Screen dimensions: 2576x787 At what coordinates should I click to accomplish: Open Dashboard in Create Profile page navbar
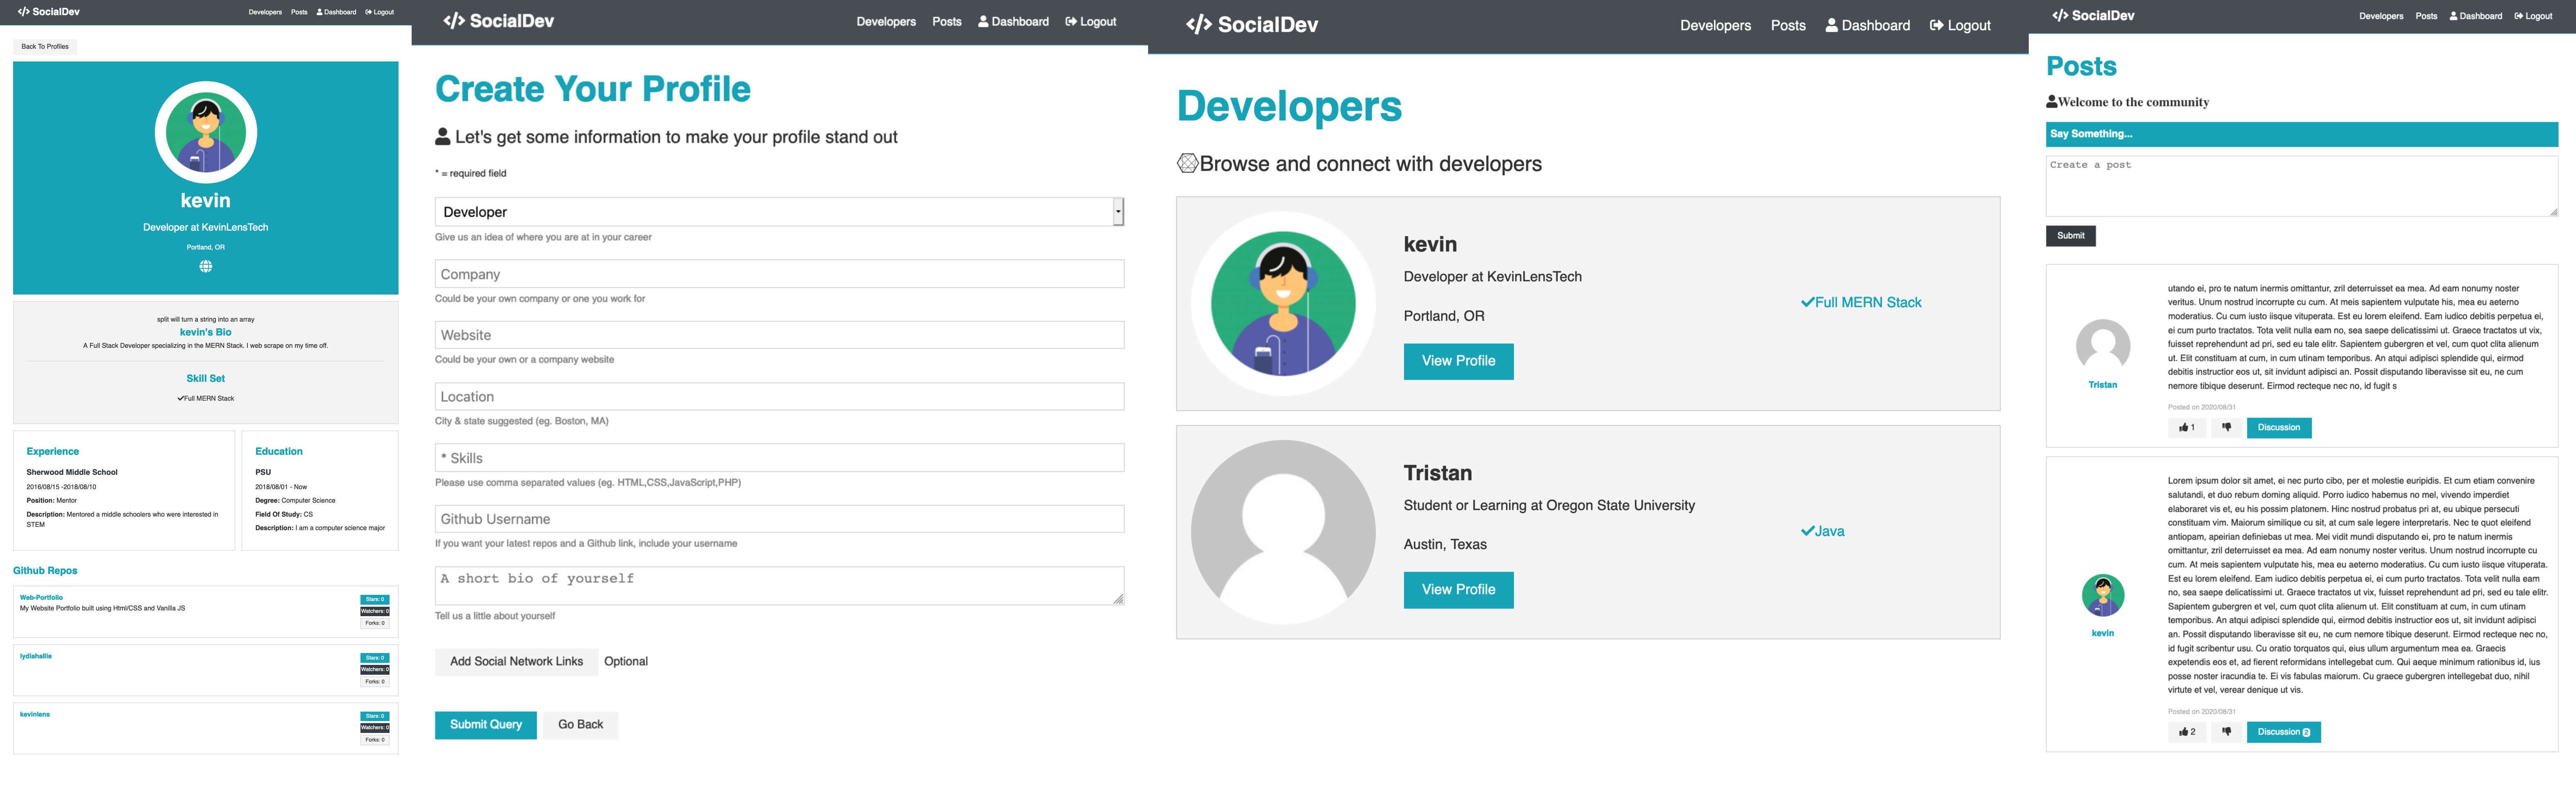[x=1013, y=22]
